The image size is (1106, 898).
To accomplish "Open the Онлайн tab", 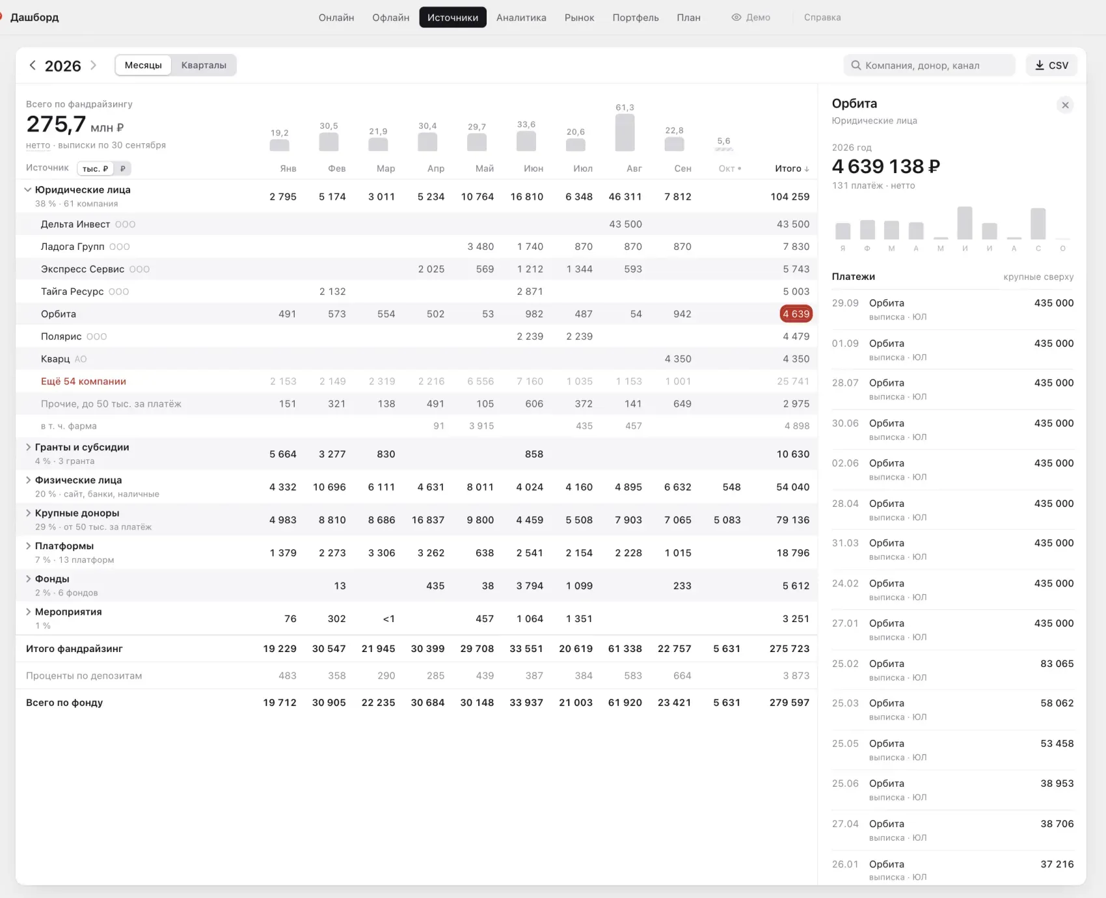I will point(336,18).
